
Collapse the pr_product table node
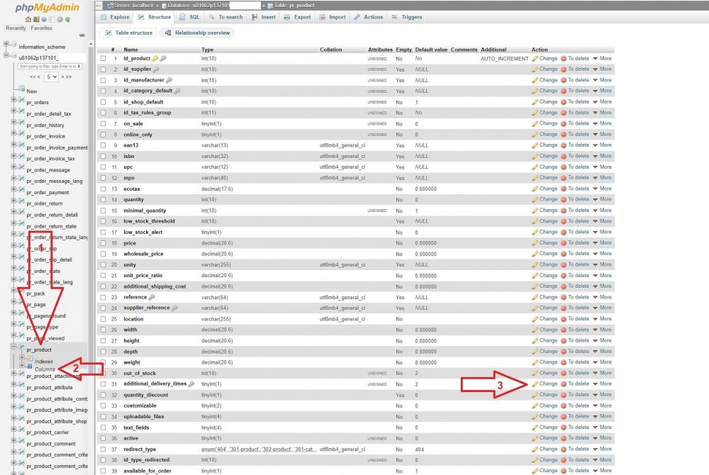pos(13,347)
